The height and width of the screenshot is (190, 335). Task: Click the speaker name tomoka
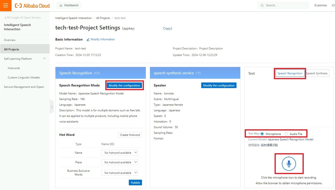coord(169,93)
